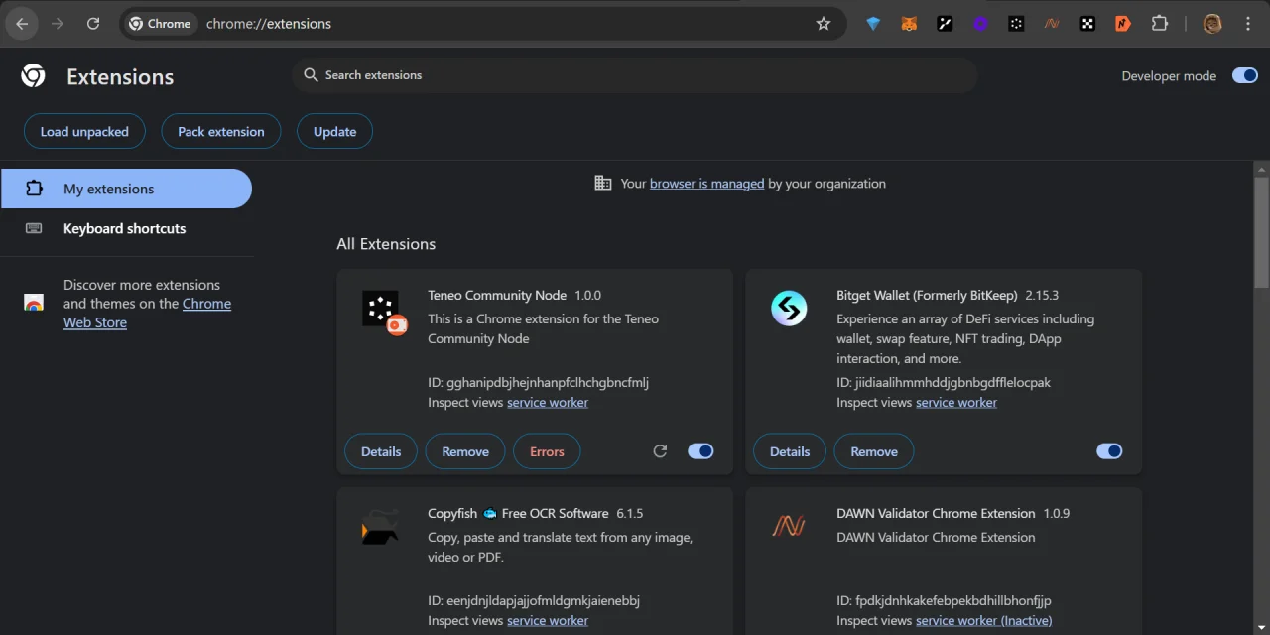
Task: Open Details for Teneo Community Node
Action: [381, 451]
